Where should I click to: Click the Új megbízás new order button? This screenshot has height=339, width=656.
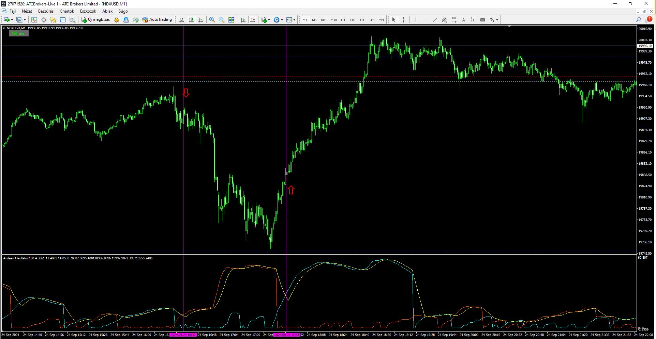pos(95,20)
